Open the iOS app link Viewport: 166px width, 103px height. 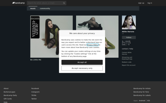[149, 101]
